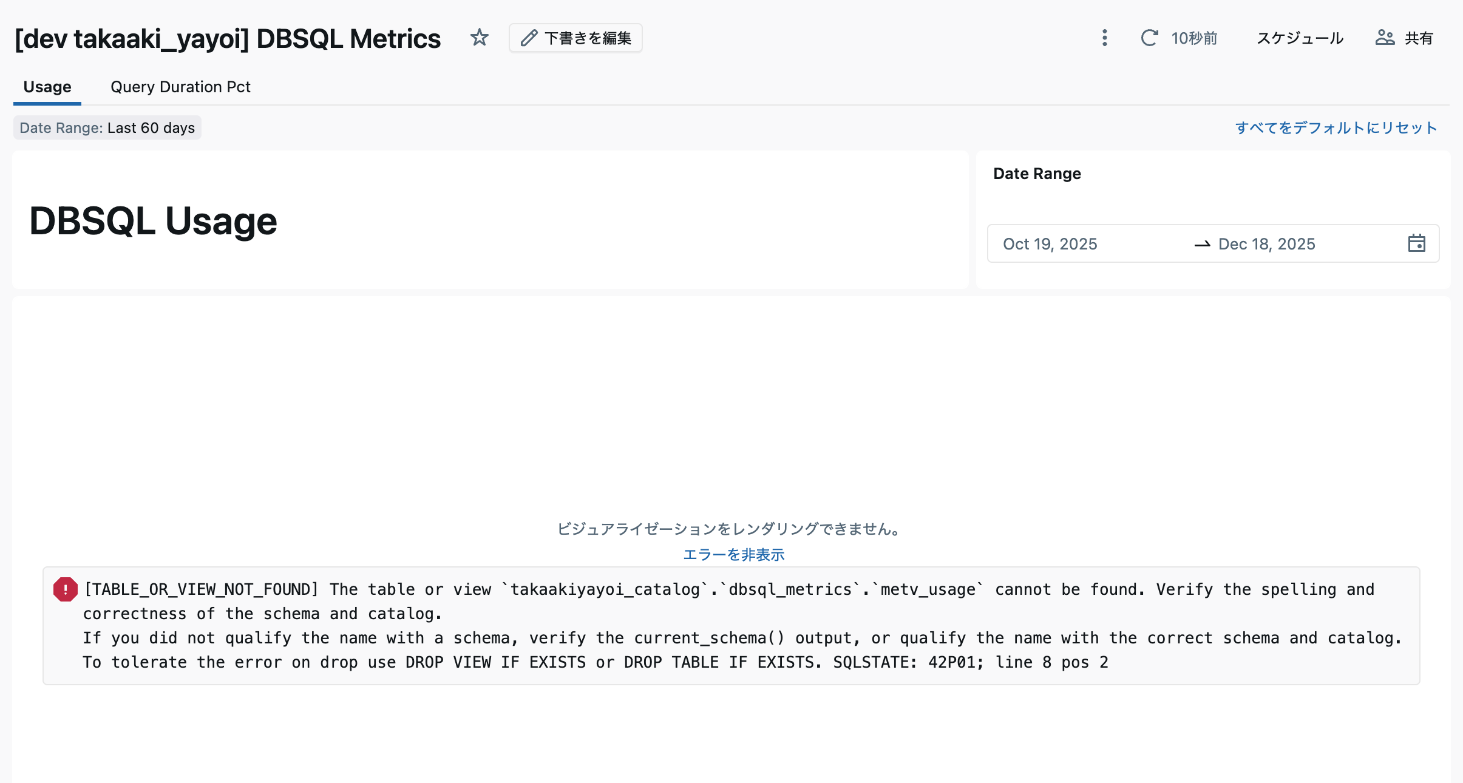1463x783 pixels.
Task: Open the calendar date picker icon
Action: tap(1417, 243)
